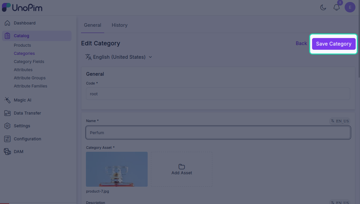The width and height of the screenshot is (360, 204).
Task: Open the Catalog menu item
Action: (37, 36)
